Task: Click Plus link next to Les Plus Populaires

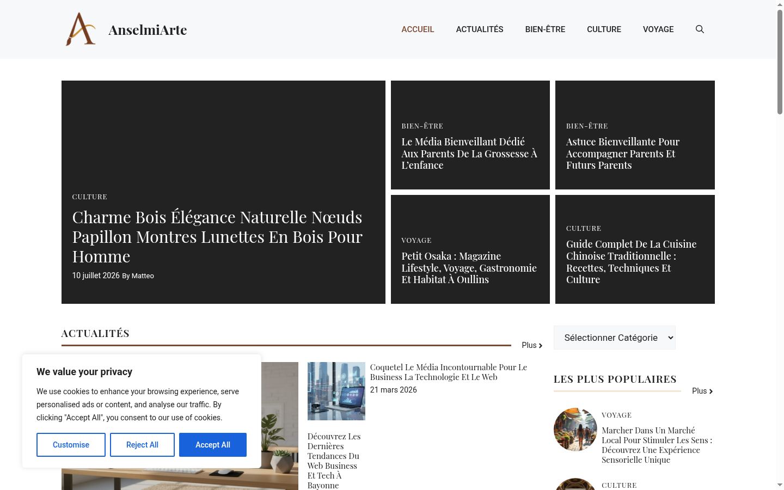Action: [x=702, y=391]
